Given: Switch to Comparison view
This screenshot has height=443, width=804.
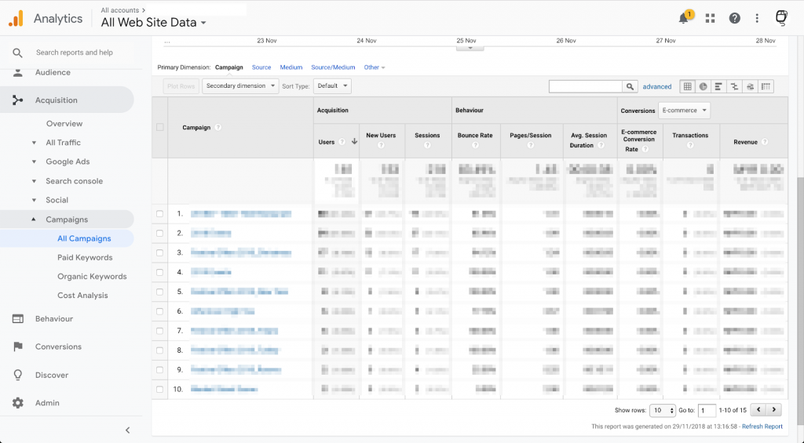Looking at the screenshot, I should pos(734,86).
